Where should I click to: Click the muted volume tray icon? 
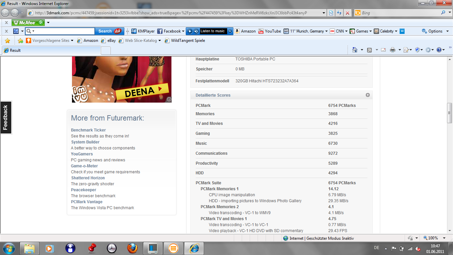click(x=418, y=248)
